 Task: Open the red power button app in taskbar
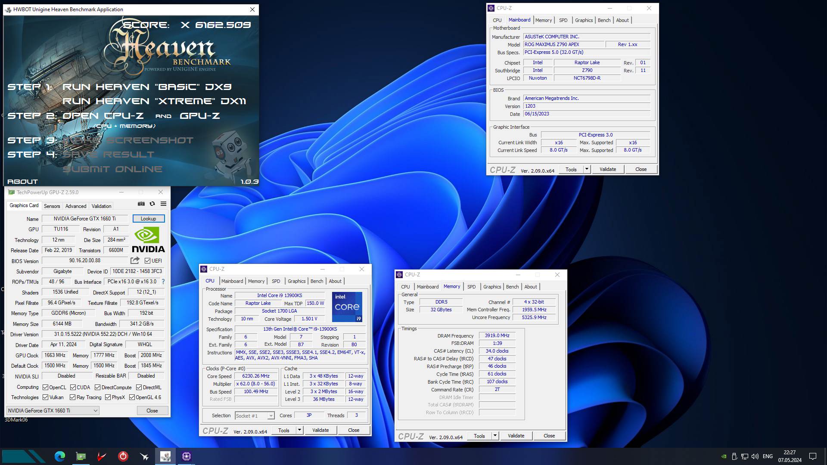tap(123, 456)
